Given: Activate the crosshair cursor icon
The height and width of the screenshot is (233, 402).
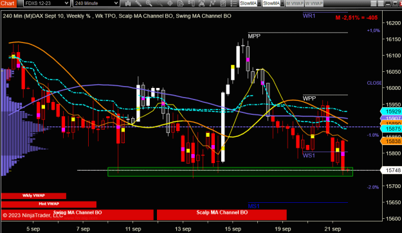Looking at the screenshot, I should click(170, 3).
